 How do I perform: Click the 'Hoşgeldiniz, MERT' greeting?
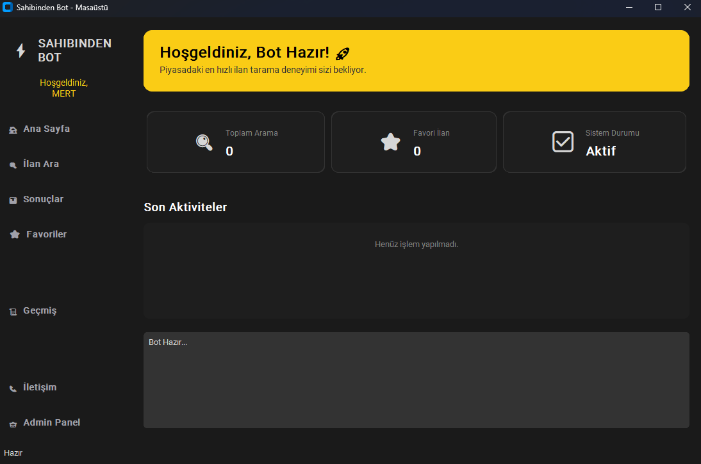point(64,88)
